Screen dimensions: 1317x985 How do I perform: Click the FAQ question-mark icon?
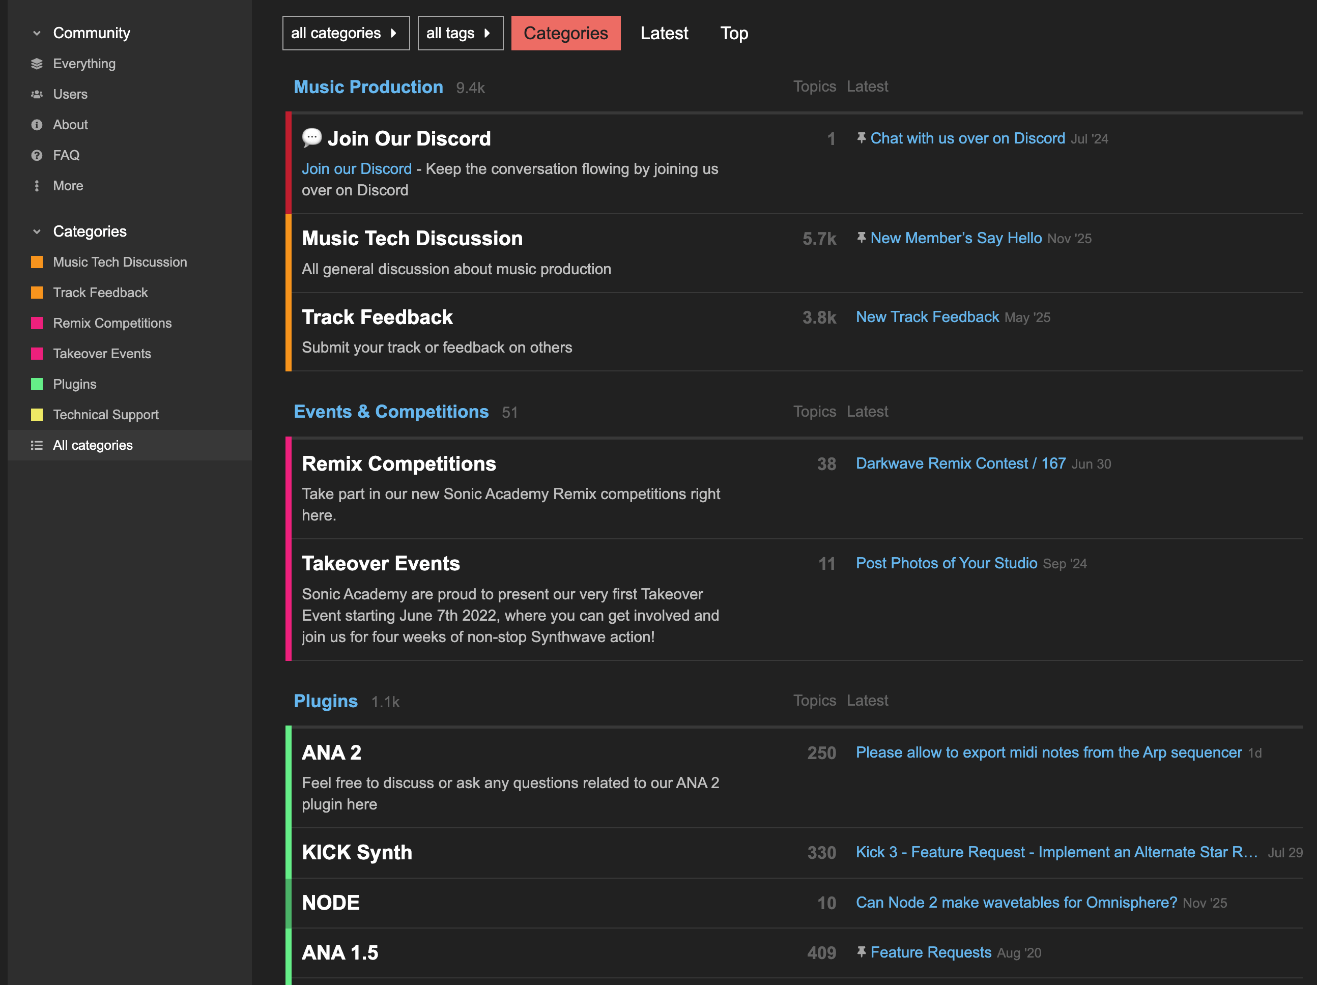pyautogui.click(x=37, y=155)
